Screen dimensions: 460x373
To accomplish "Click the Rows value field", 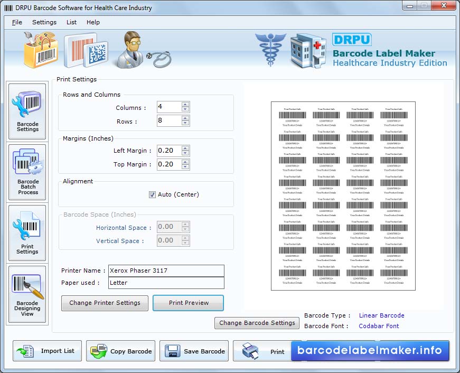I will point(170,120).
